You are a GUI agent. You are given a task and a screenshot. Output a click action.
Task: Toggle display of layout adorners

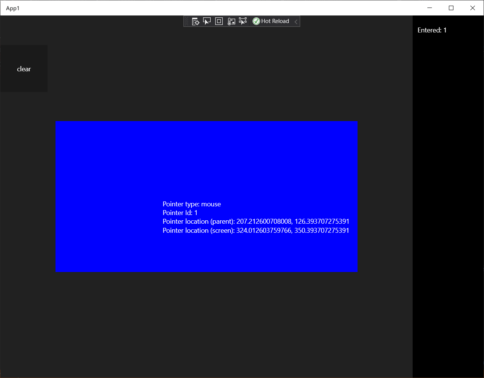pos(219,21)
